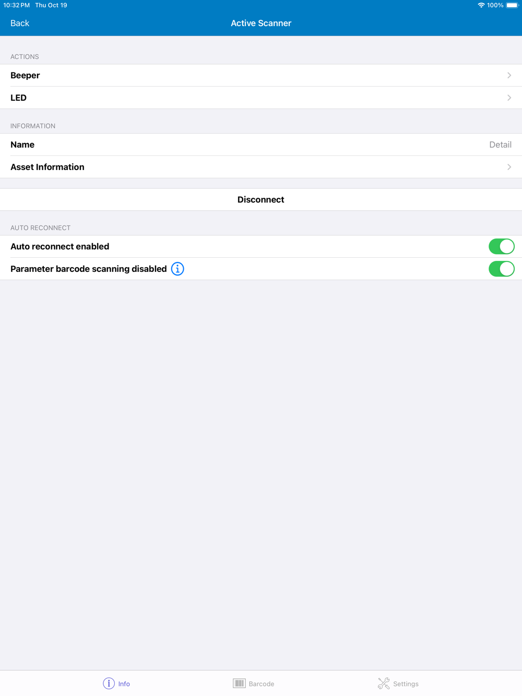Go Back from Active Scanner
This screenshot has height=696, width=522.
tap(20, 23)
